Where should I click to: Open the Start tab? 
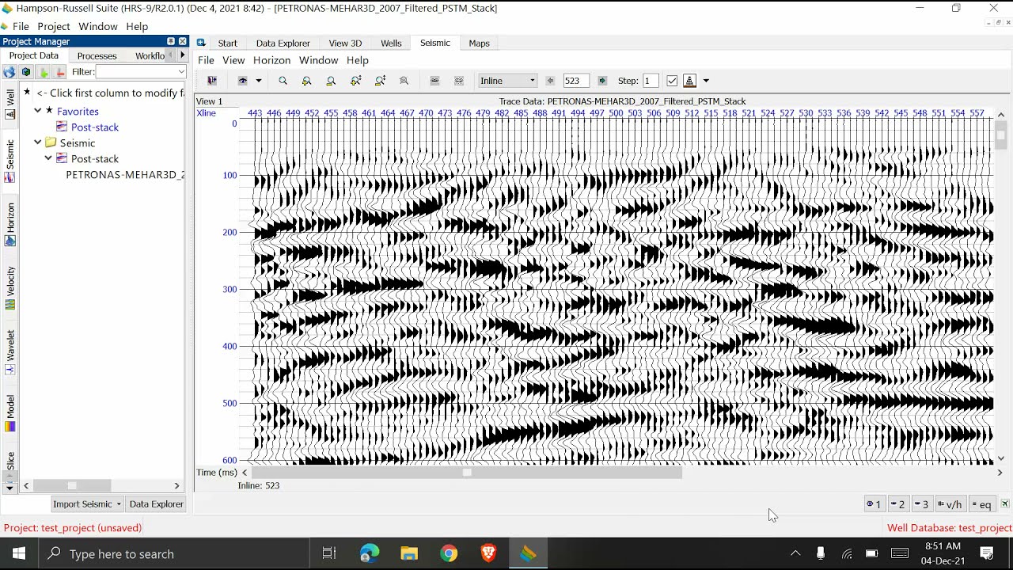(x=228, y=43)
